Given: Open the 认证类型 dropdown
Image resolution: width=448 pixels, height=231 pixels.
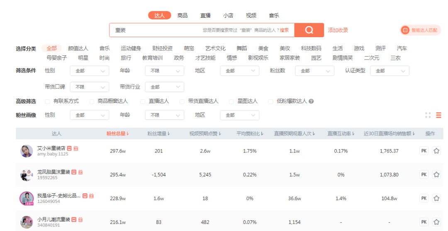Looking at the screenshot, I should pos(390,71).
